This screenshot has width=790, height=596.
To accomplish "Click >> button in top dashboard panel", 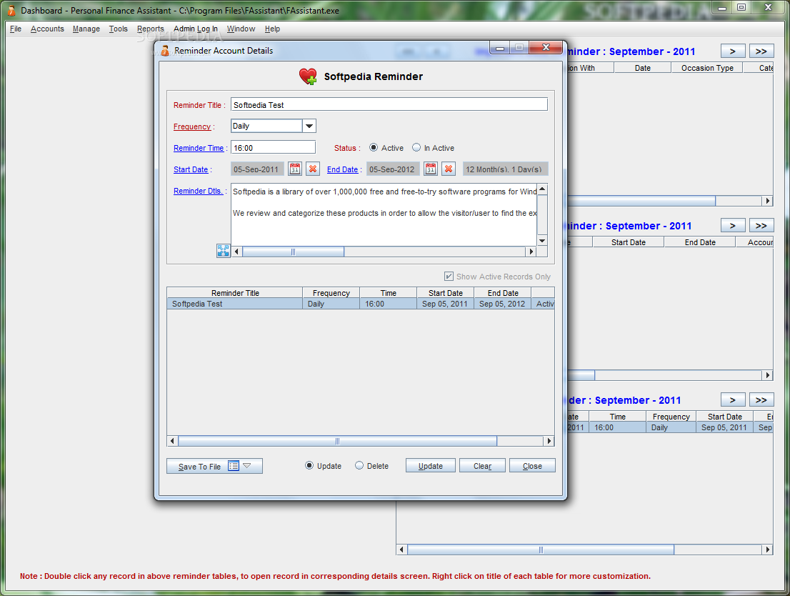I will click(x=761, y=51).
